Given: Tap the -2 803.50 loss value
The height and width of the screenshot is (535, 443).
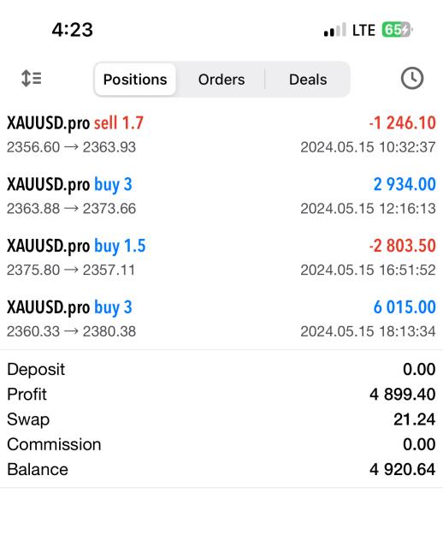Looking at the screenshot, I should tap(403, 246).
